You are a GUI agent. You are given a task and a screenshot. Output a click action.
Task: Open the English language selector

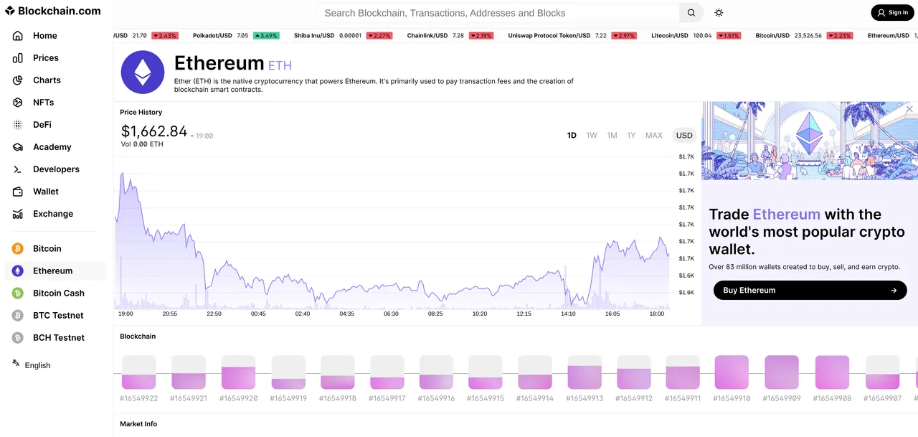coord(37,365)
